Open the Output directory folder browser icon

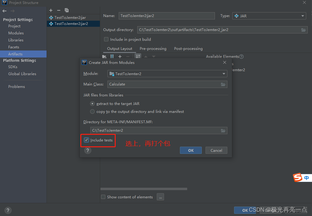(x=303, y=30)
